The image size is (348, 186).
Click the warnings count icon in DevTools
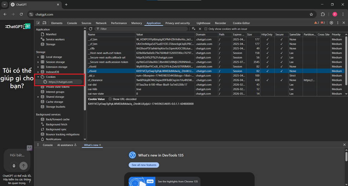pyautogui.click(x=317, y=23)
